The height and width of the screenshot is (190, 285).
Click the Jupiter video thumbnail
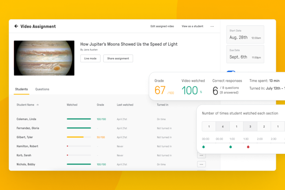tap(44, 58)
